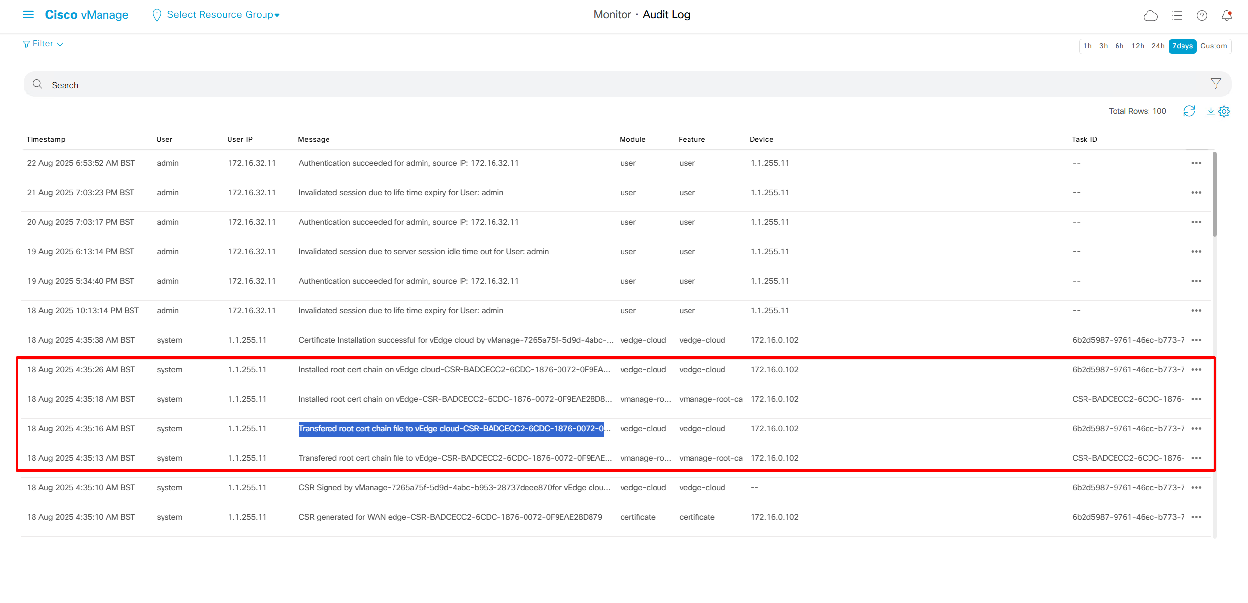Expand the Filter dropdown

(x=43, y=44)
